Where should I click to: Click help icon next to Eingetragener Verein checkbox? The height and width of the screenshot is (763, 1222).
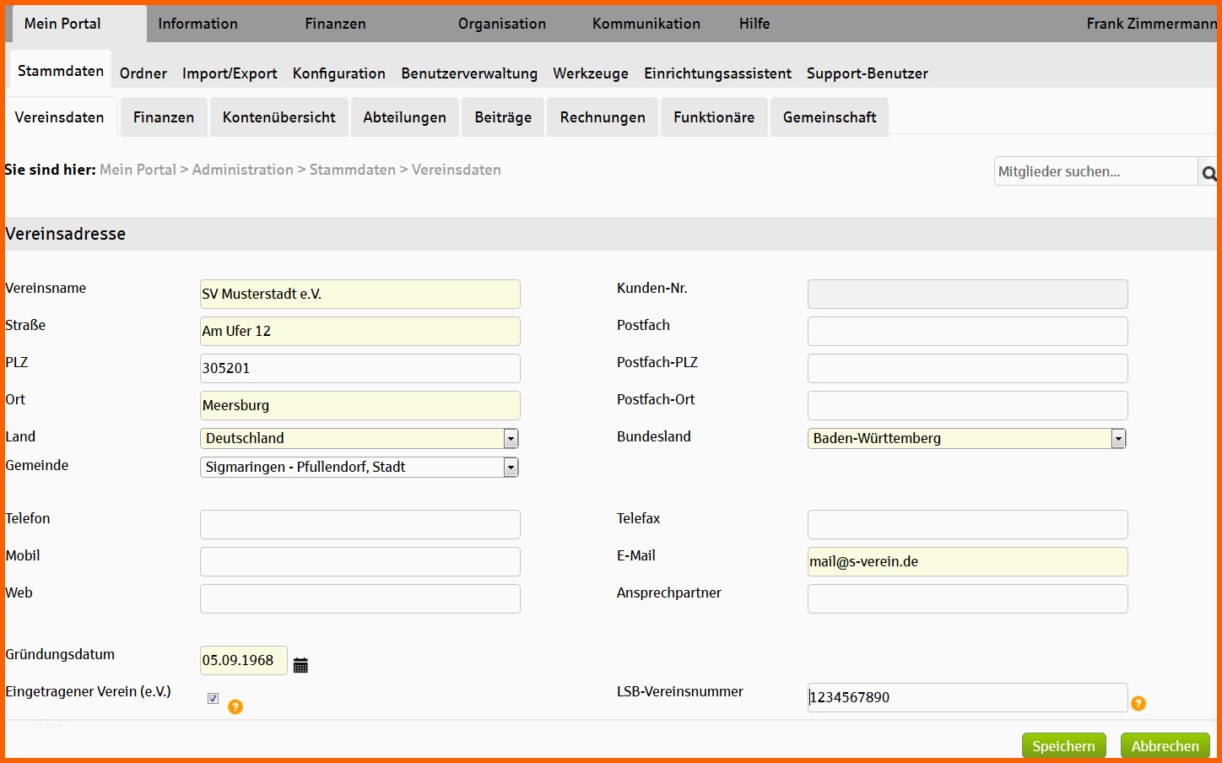(x=235, y=706)
